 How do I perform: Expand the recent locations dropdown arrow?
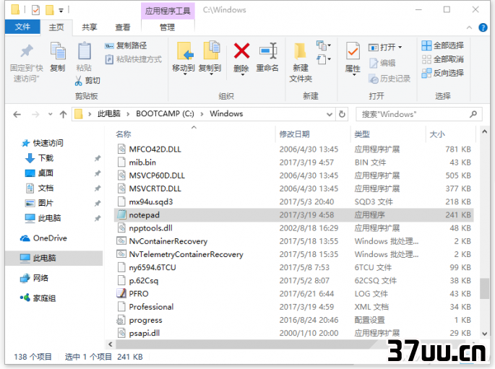[50, 114]
